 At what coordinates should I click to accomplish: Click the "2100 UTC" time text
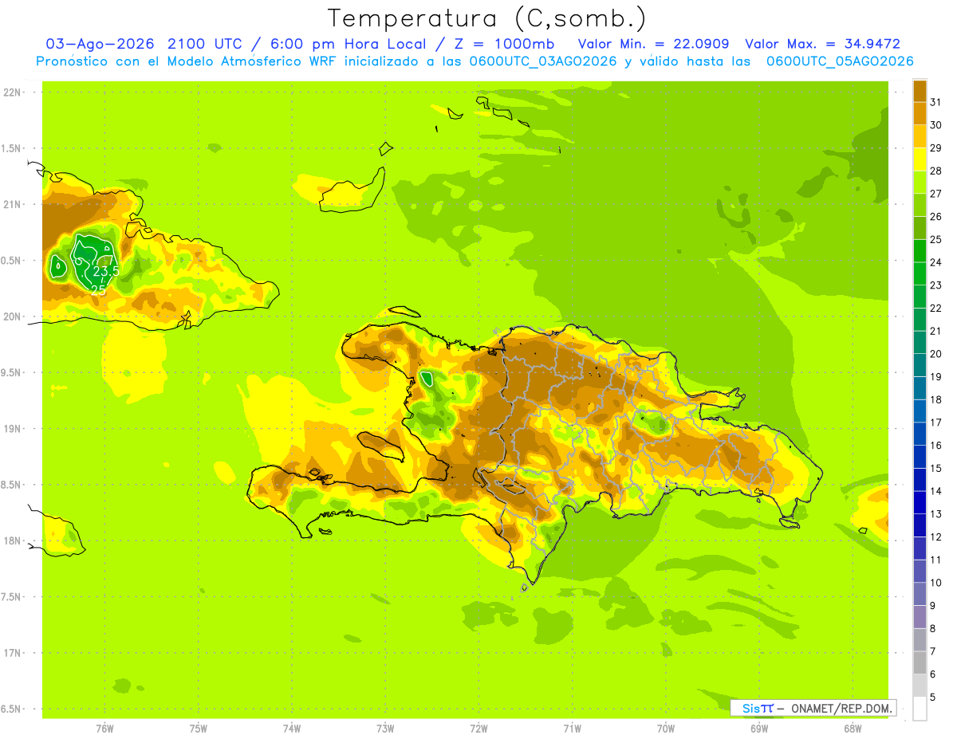(x=203, y=44)
